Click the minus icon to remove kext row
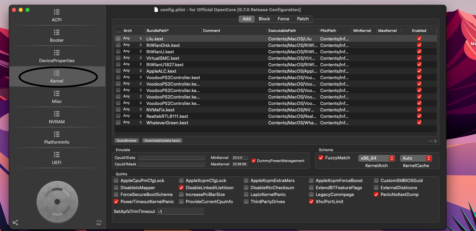Viewport: 476px width, 231px height. point(431,141)
